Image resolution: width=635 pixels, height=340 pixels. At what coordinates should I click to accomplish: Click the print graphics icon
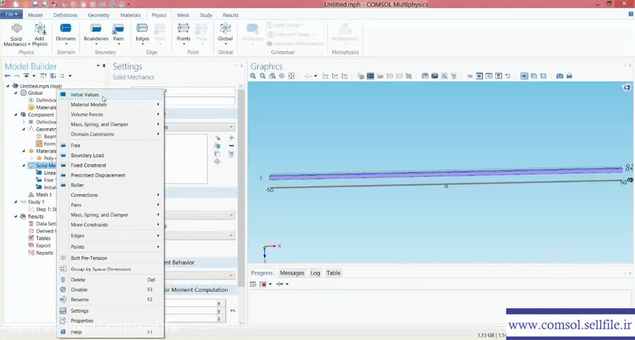(x=569, y=76)
